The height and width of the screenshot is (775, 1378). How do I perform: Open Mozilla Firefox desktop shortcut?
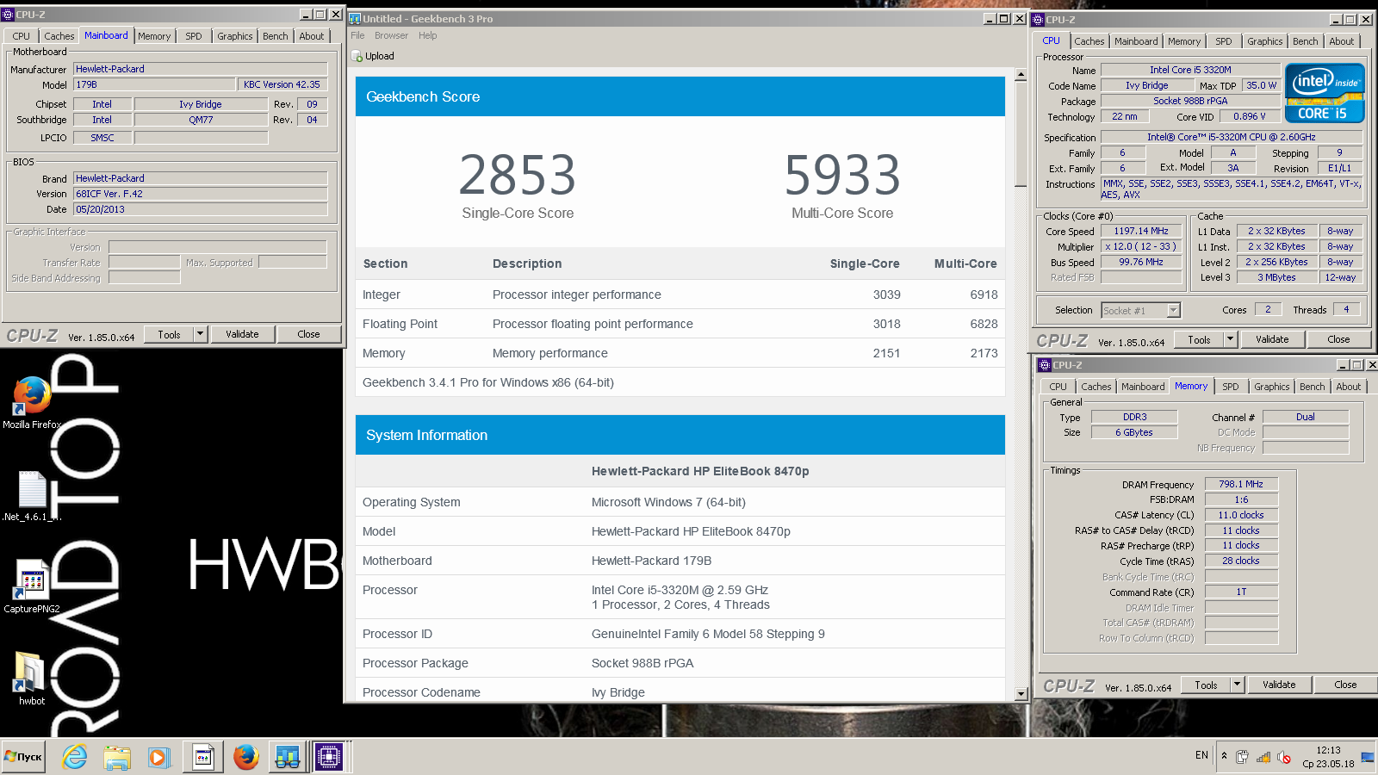(32, 401)
